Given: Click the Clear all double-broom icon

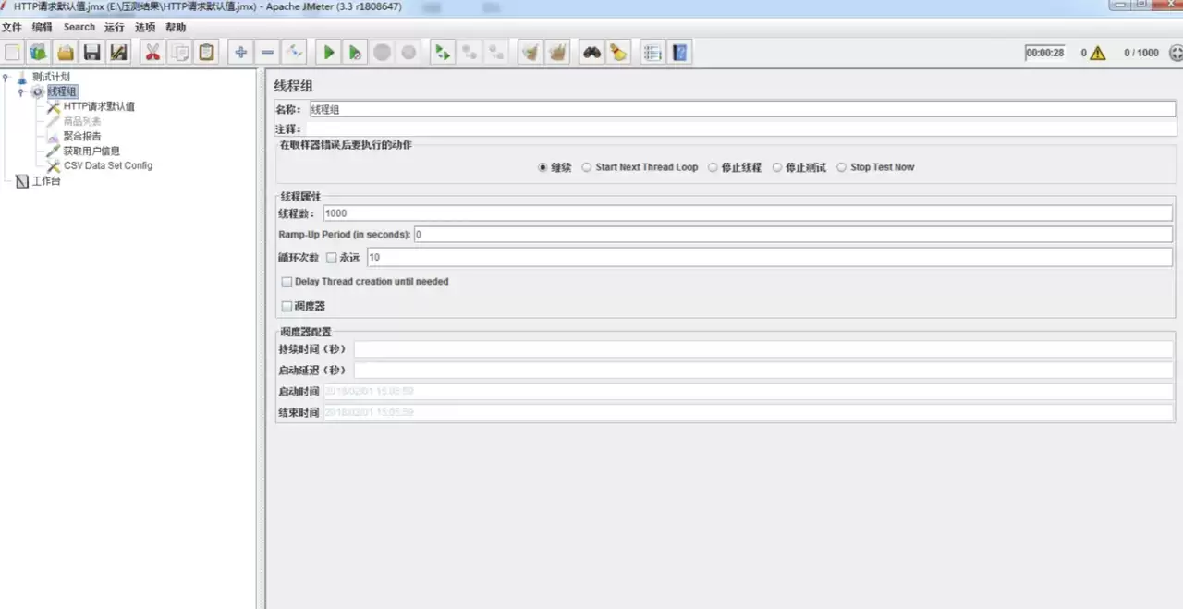Looking at the screenshot, I should [557, 53].
